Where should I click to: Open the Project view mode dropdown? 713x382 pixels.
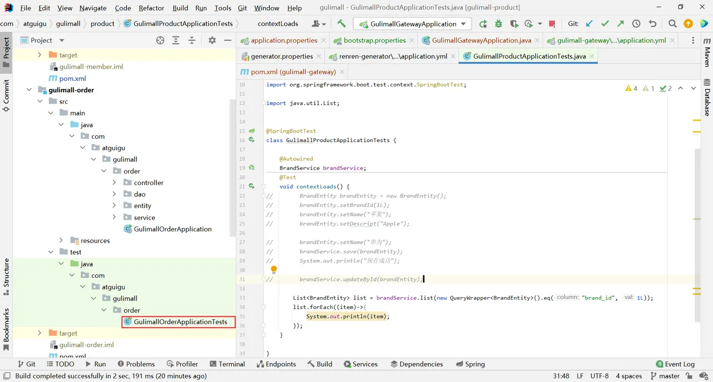tap(62, 40)
